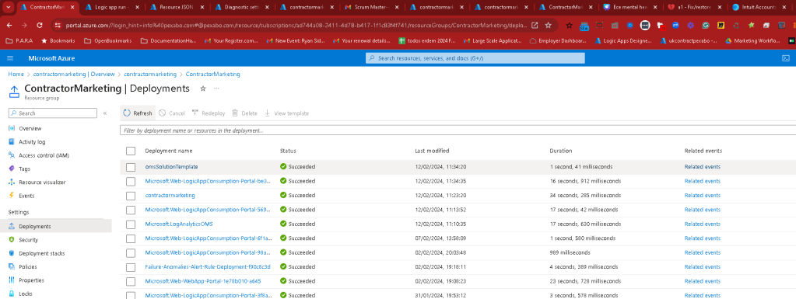Open the Logic Apps Designer bookmark
Screen dimensions: 796x299
tap(624, 40)
